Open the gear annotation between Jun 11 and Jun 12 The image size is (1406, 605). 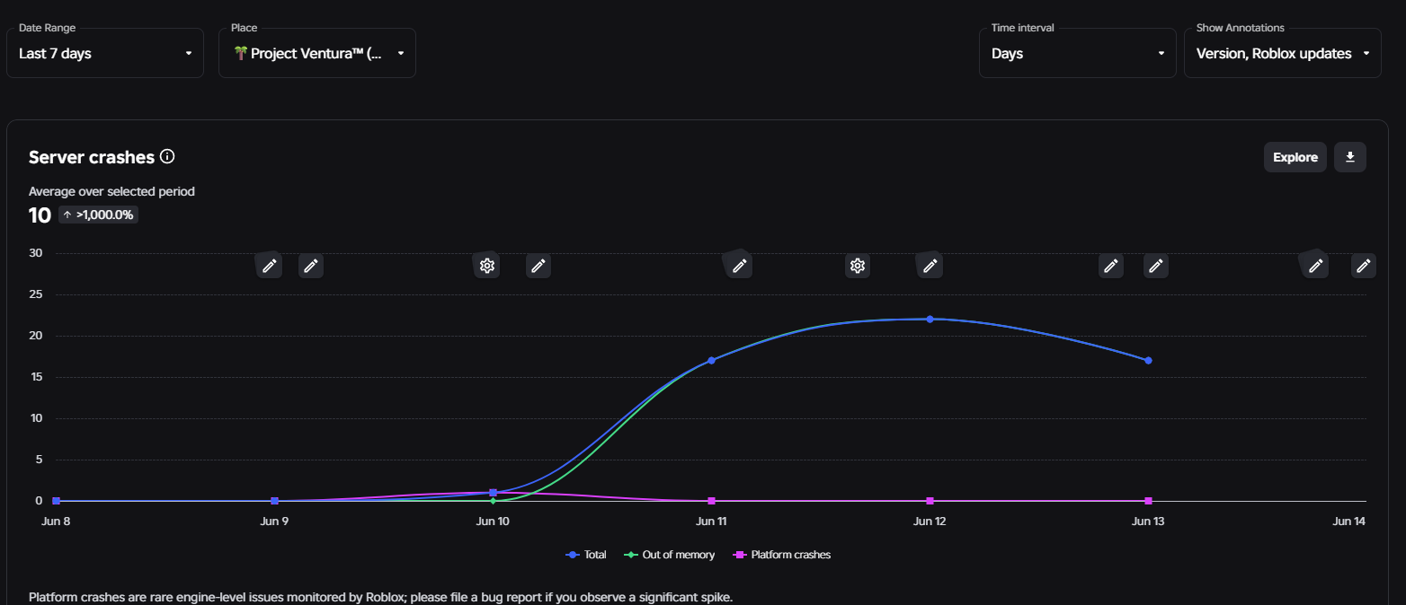tap(858, 266)
